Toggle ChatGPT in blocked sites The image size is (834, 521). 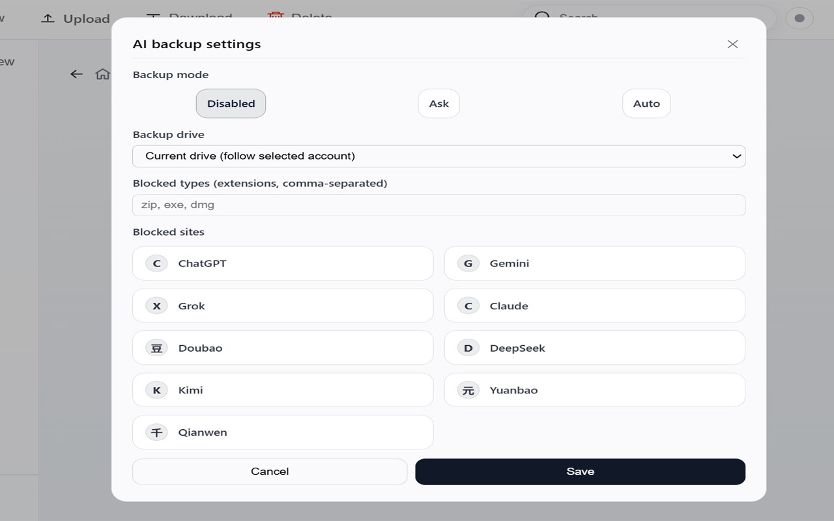click(x=283, y=264)
